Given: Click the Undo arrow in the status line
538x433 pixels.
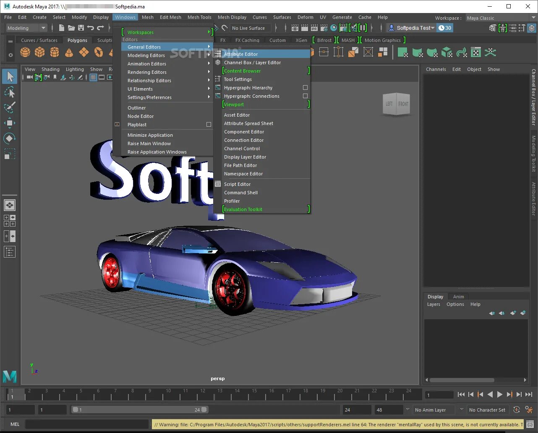Looking at the screenshot, I should pos(90,28).
